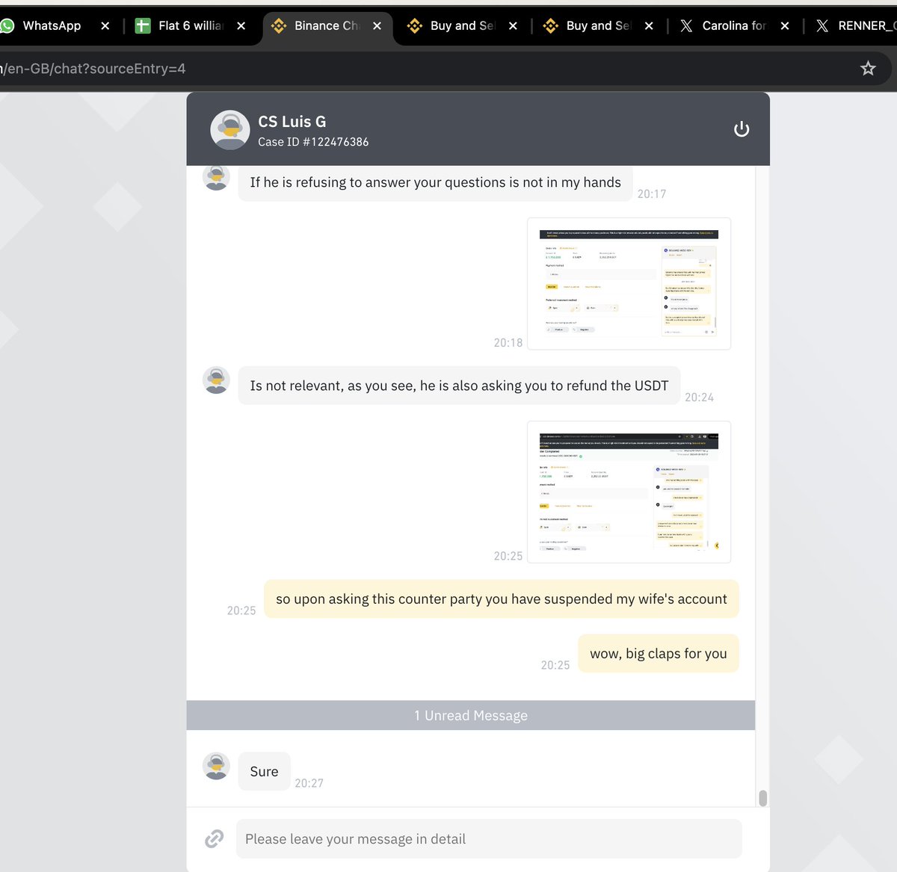The height and width of the screenshot is (872, 897).
Task: Click the Binance logo on the active chat tab
Action: [x=279, y=25]
